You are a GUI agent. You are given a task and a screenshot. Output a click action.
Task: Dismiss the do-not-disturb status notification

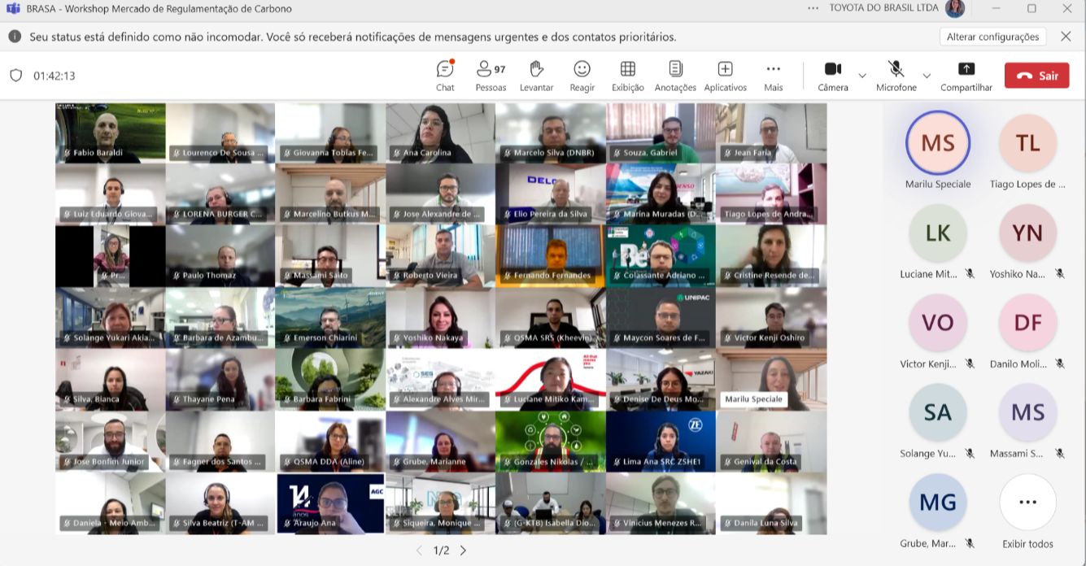pos(1066,37)
